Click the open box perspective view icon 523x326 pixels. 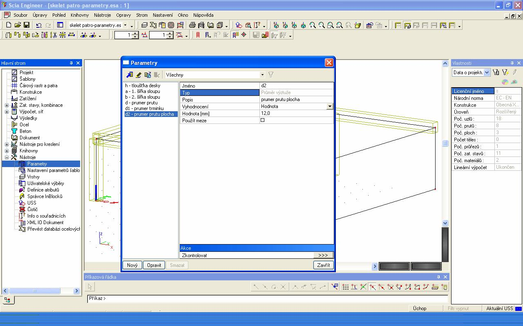pos(358,25)
